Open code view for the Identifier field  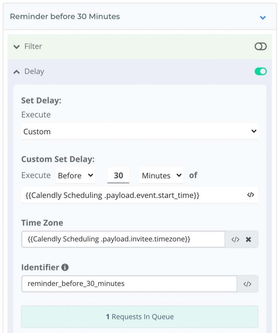point(248,283)
